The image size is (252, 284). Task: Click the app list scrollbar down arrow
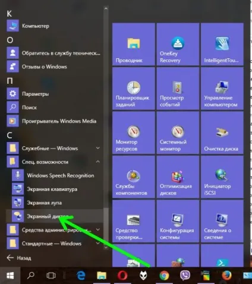(x=106, y=247)
